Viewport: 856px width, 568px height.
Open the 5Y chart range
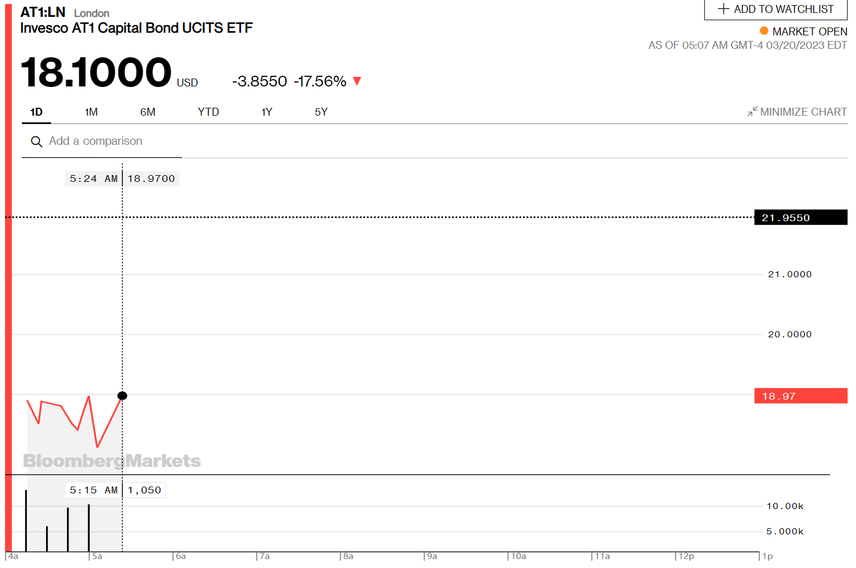[321, 112]
